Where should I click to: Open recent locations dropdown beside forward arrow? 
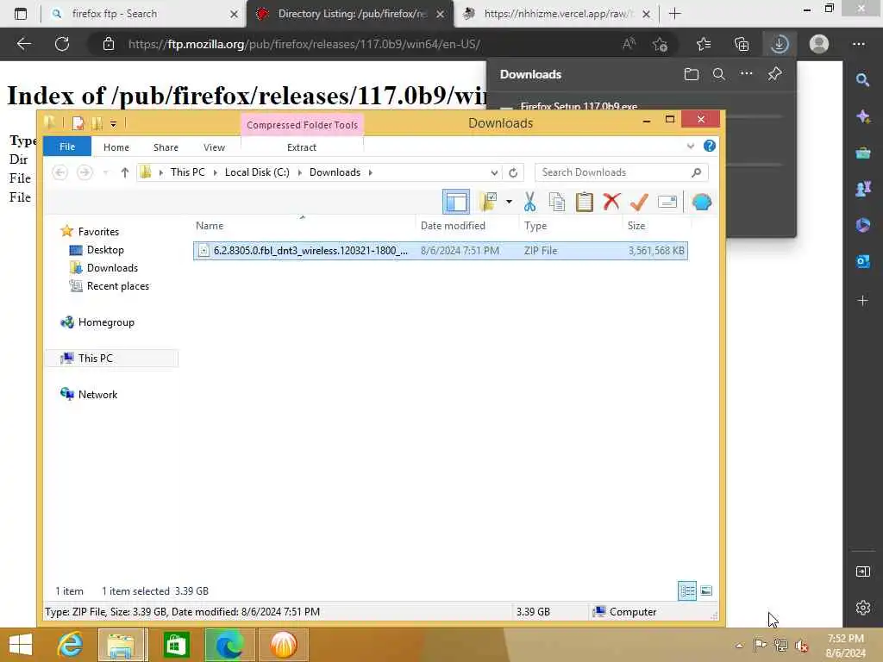pos(106,172)
